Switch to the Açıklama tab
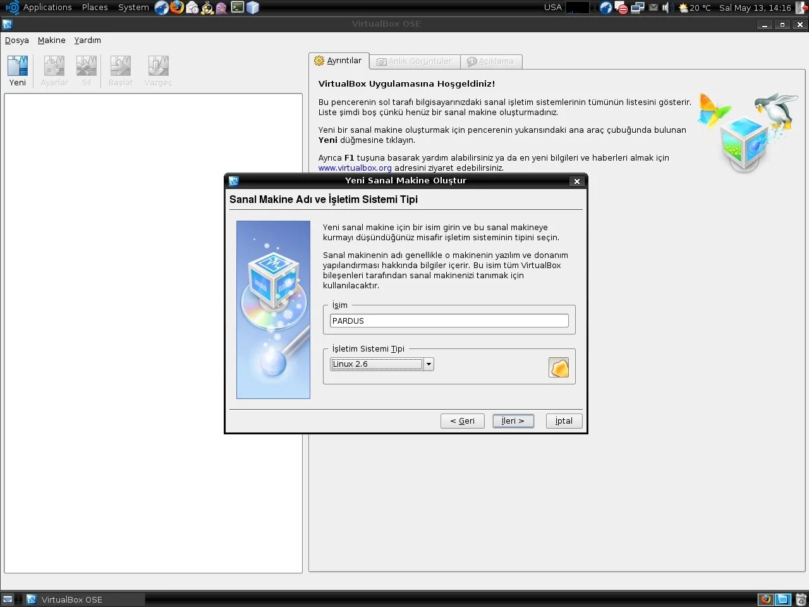This screenshot has height=607, width=809. tap(491, 61)
